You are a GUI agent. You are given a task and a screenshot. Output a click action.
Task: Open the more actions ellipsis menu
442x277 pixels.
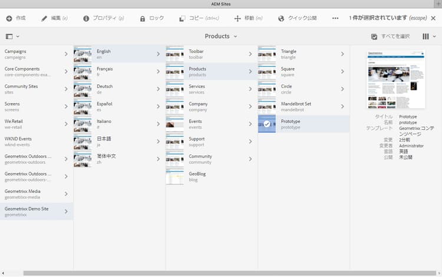[335, 18]
